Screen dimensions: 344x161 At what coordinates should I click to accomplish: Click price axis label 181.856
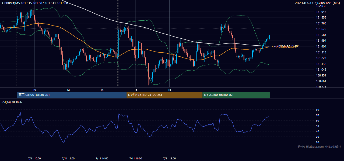321,17
